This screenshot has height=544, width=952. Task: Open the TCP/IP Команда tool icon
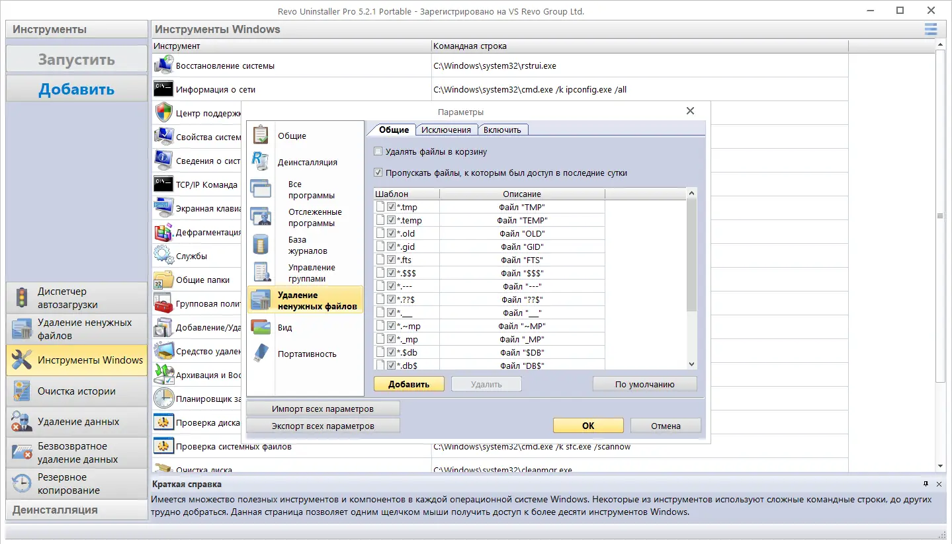(x=163, y=184)
